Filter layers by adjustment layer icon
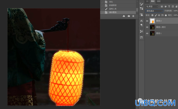The width and height of the screenshot is (178, 109). coord(165,7)
